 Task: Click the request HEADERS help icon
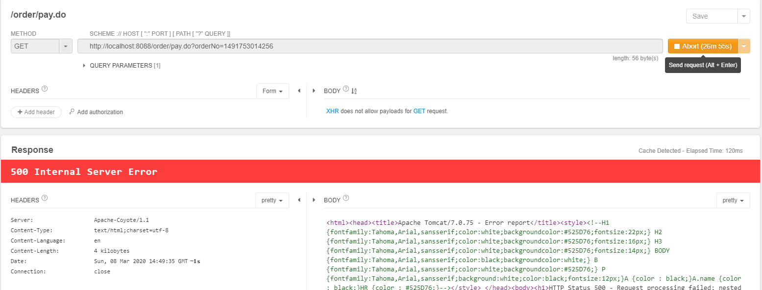point(45,89)
